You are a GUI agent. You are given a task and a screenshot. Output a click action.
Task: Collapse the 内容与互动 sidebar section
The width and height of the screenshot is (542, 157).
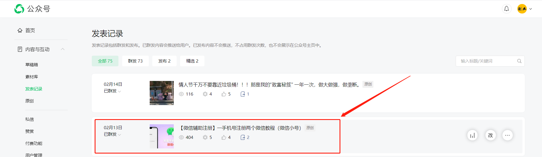pos(63,49)
